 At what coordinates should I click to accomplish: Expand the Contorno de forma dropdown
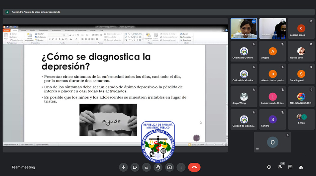coord(169,37)
